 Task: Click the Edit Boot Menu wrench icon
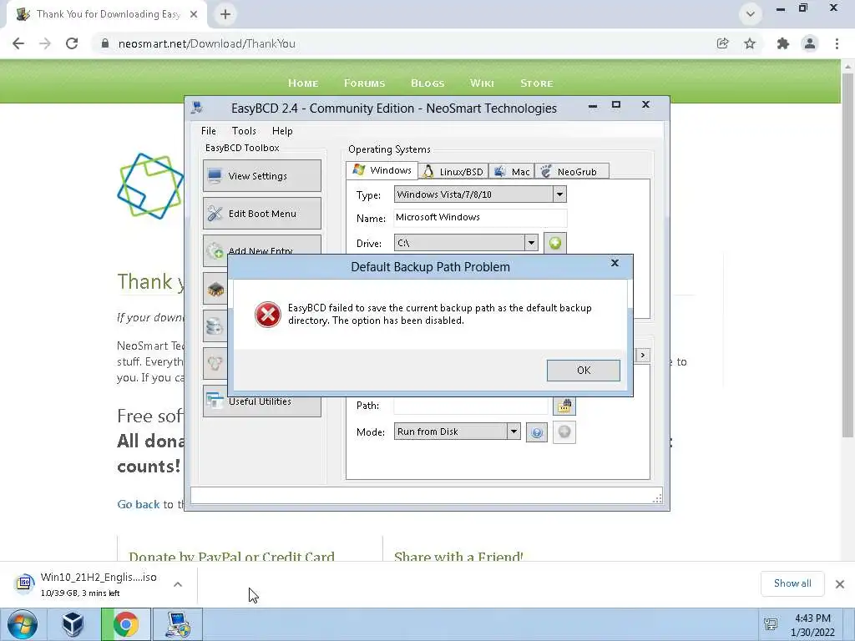click(x=215, y=214)
